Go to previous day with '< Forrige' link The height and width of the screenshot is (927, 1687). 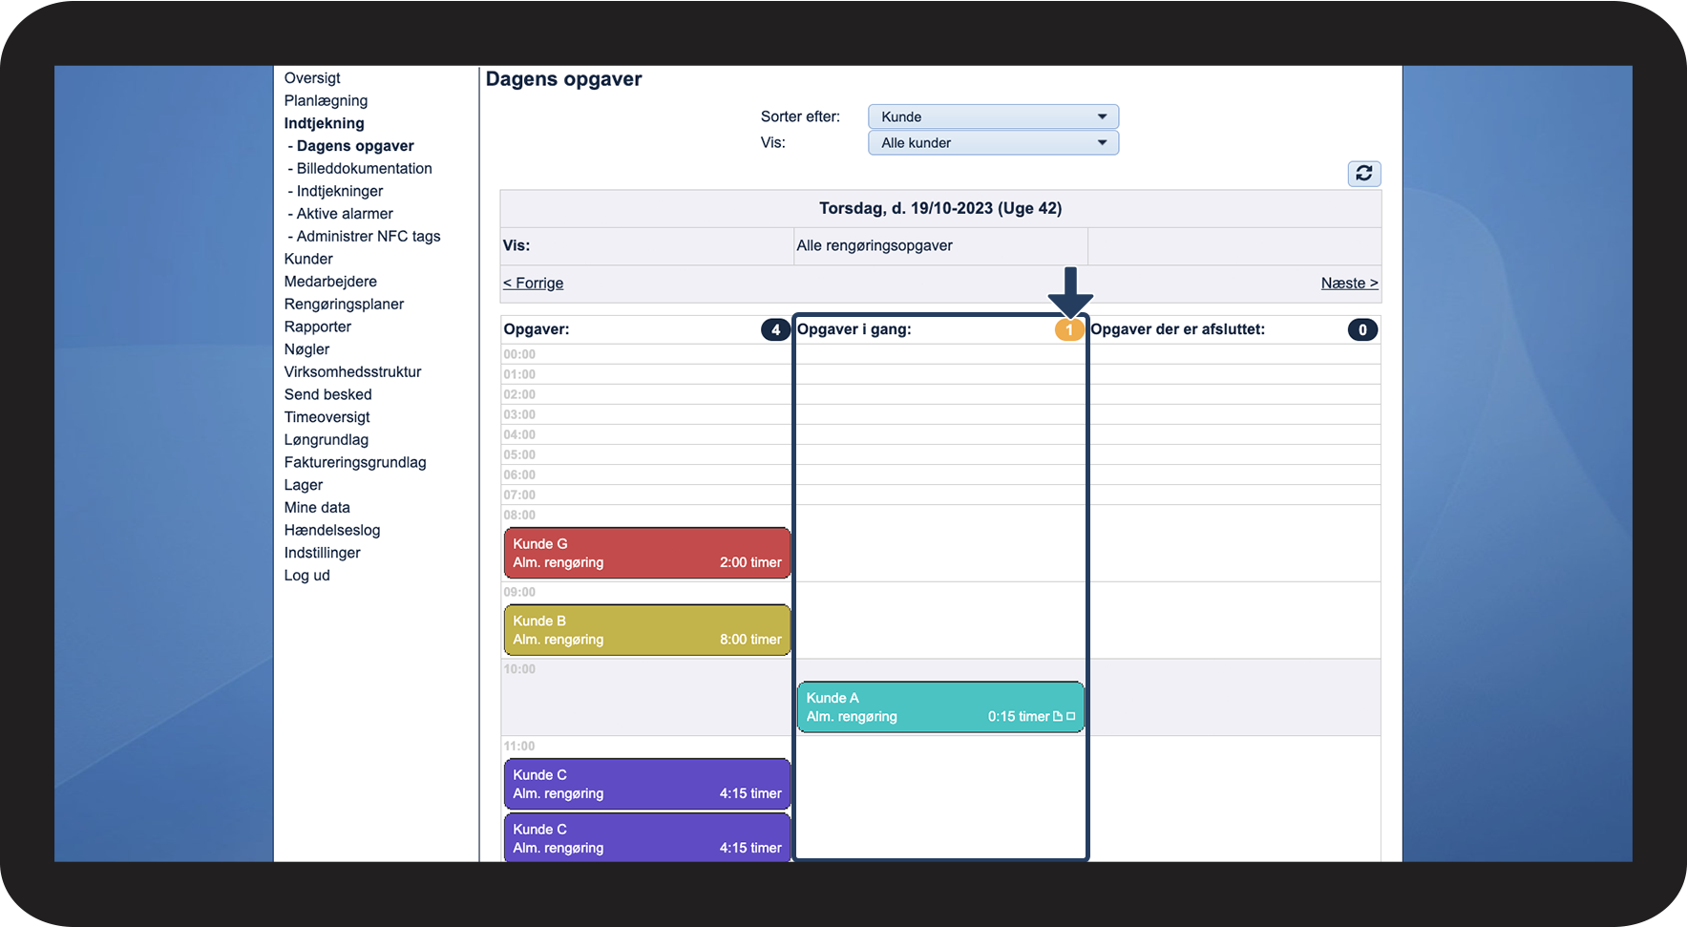pos(533,284)
